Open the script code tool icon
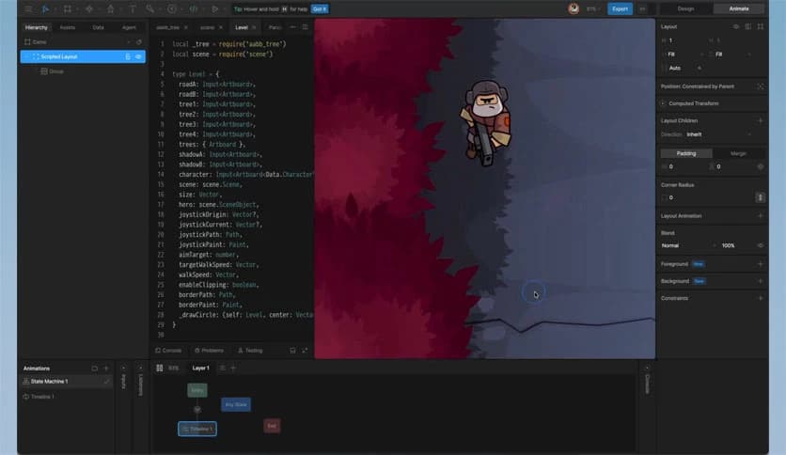Screen dimensions: 786x455 (193, 9)
